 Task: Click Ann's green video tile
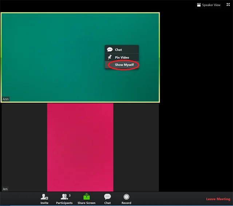80,58
